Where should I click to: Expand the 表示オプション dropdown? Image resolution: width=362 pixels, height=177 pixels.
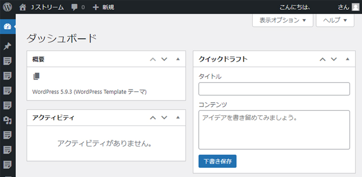tap(283, 20)
